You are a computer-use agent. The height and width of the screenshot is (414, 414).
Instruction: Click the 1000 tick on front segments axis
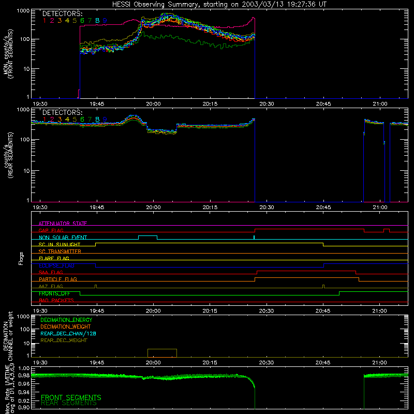[23, 11]
